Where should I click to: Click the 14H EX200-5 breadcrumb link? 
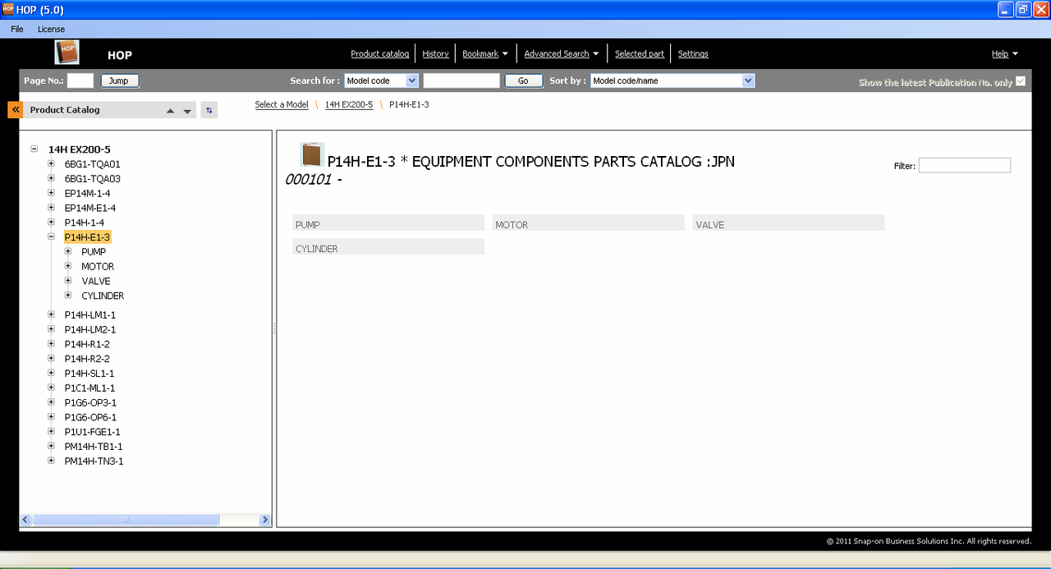click(x=349, y=104)
